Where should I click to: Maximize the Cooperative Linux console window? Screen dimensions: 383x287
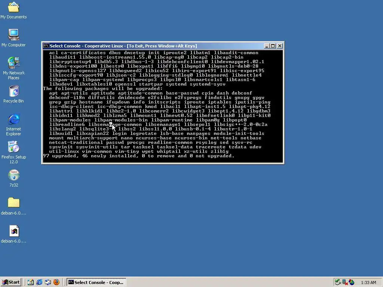(273, 46)
